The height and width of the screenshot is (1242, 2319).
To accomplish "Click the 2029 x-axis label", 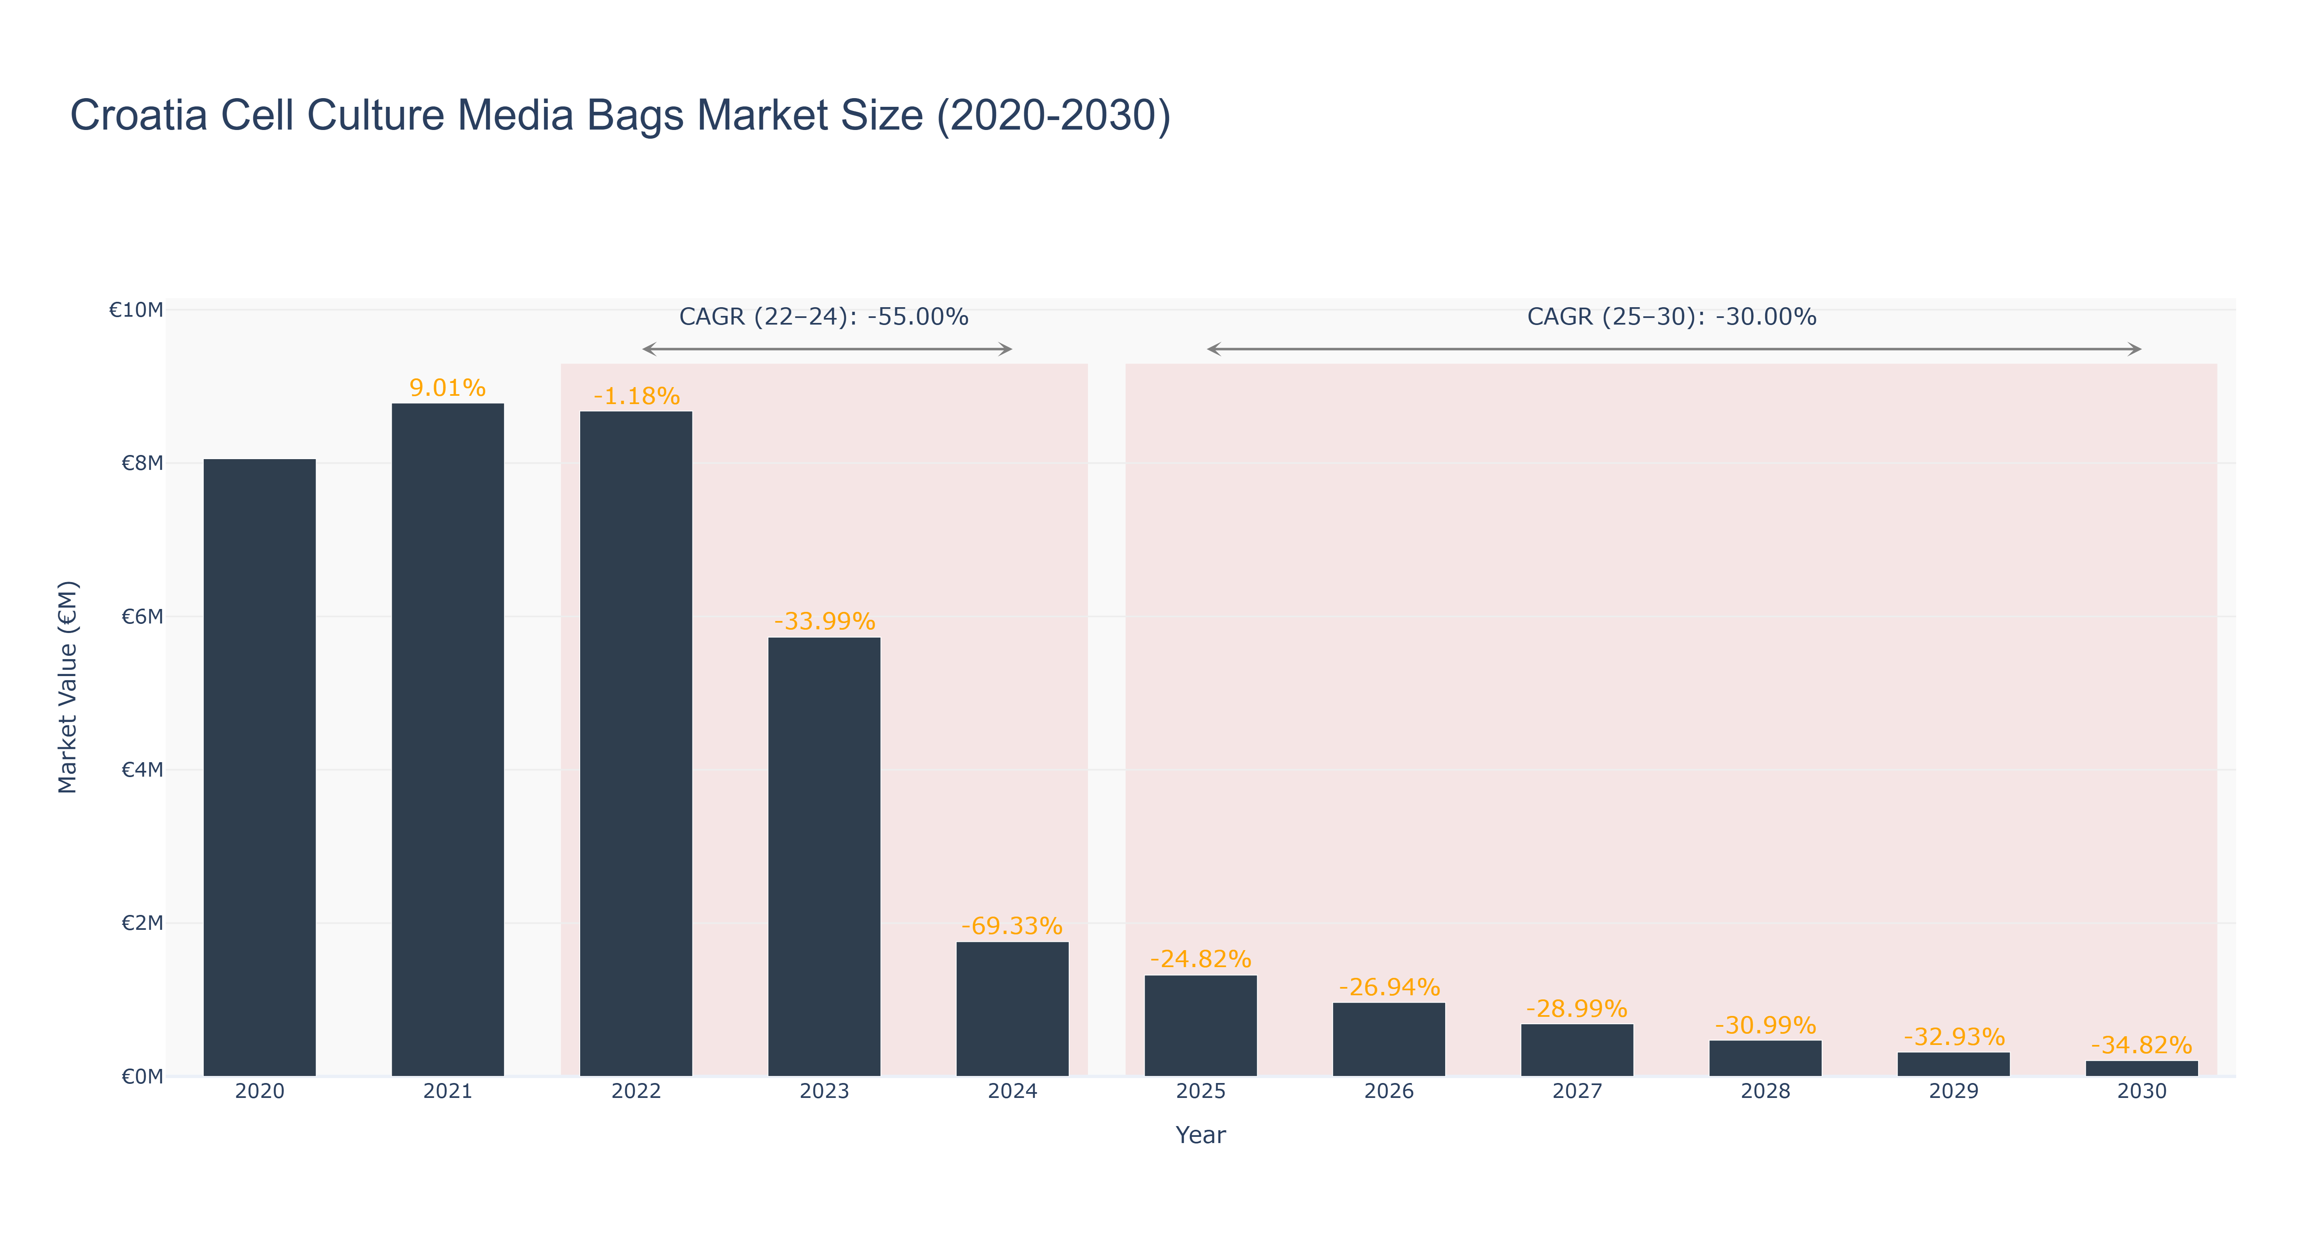I will [1953, 1092].
